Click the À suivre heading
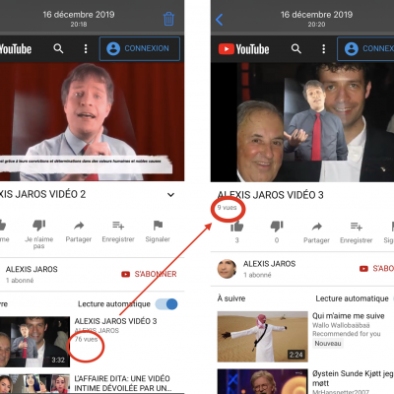Image resolution: width=394 pixels, height=394 pixels. [x=231, y=298]
